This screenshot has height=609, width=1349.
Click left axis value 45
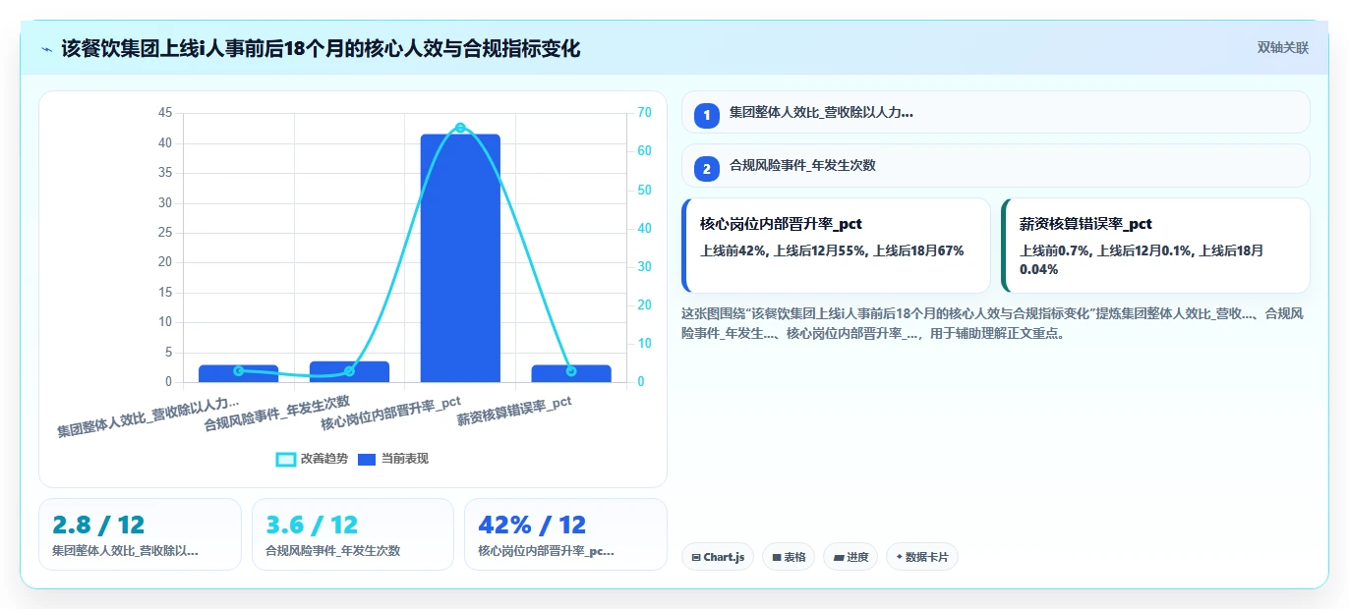[x=164, y=113]
